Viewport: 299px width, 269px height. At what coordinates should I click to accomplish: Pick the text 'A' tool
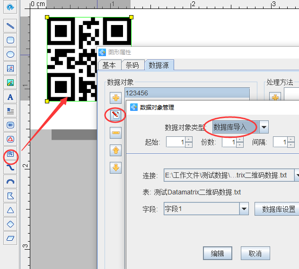(x=10, y=97)
